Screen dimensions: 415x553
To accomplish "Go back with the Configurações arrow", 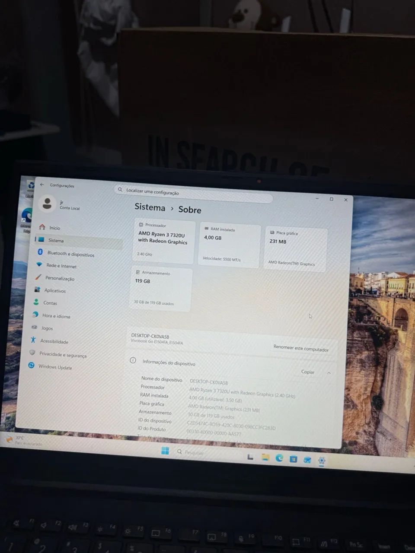I will tap(42, 184).
